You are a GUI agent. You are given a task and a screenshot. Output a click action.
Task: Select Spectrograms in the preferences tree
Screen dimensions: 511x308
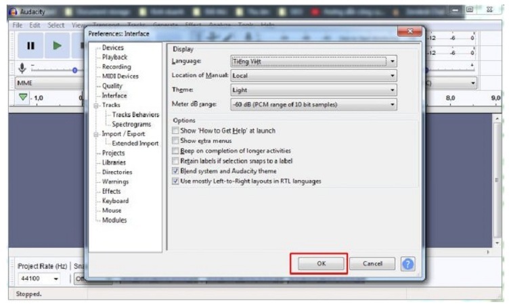(131, 125)
